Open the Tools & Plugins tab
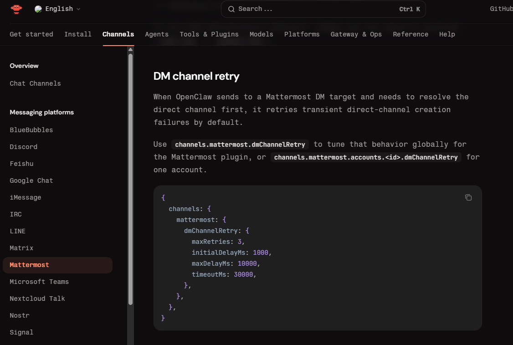This screenshot has width=513, height=345. pos(209,34)
